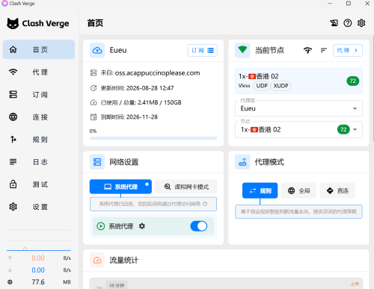Expand the 节点 1x-香港 02 dropdown
Screen dimensions: 374x289
coord(298,130)
